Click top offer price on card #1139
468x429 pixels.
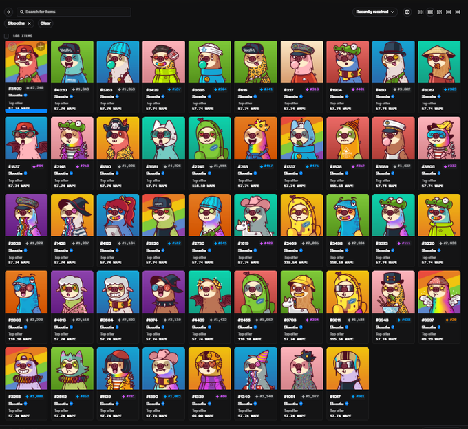111,416
